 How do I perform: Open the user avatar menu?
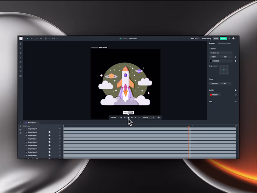click(x=234, y=38)
